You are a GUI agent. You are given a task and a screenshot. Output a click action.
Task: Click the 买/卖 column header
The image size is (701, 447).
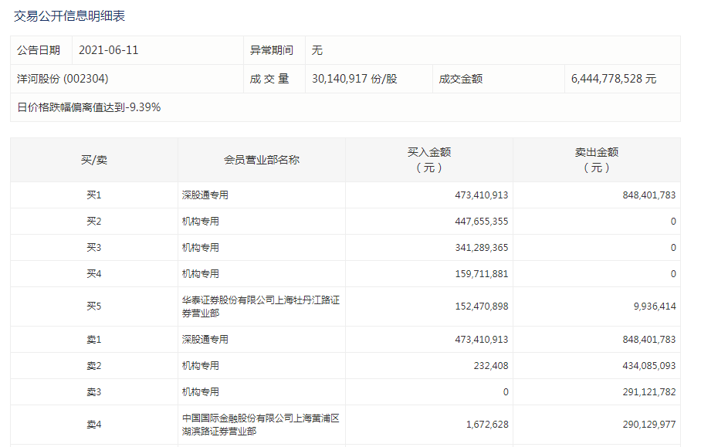tap(94, 160)
